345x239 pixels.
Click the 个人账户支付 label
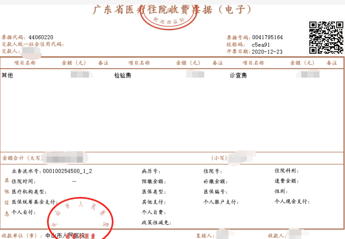[x=221, y=202]
